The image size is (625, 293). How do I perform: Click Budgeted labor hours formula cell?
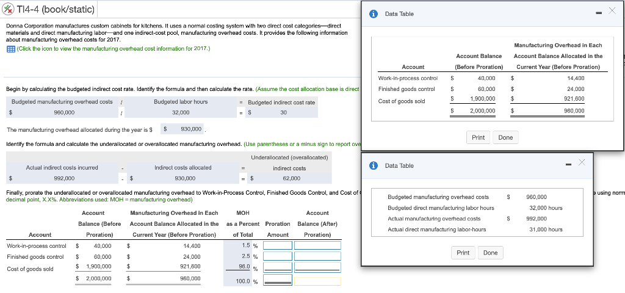click(181, 102)
